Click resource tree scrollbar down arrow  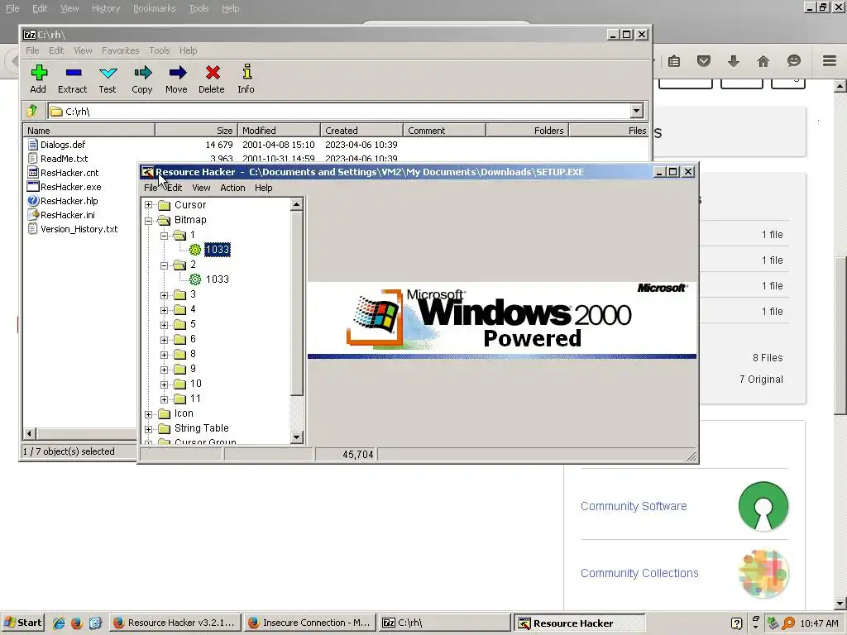pyautogui.click(x=297, y=437)
